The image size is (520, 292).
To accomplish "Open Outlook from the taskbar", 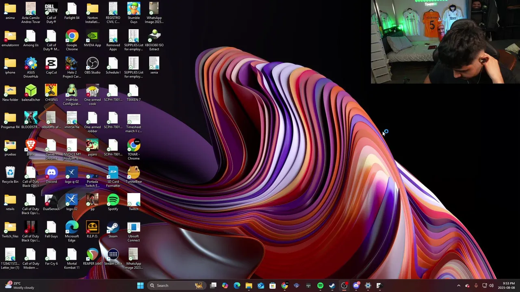I will coord(260,286).
